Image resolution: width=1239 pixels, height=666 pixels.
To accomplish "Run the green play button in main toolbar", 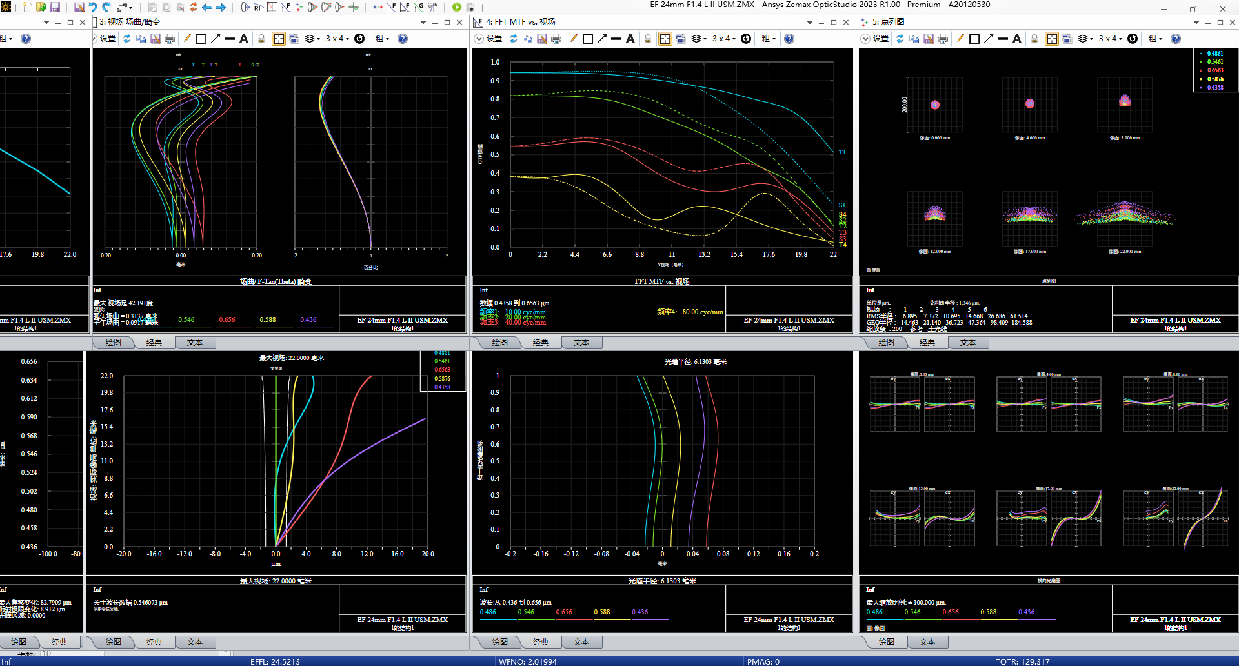I will [457, 7].
